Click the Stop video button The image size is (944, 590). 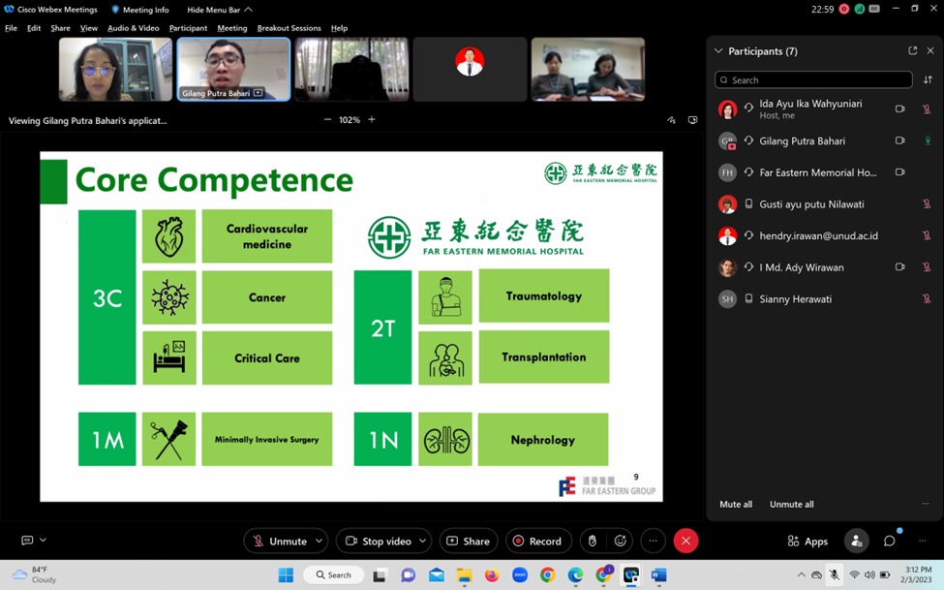[379, 541]
